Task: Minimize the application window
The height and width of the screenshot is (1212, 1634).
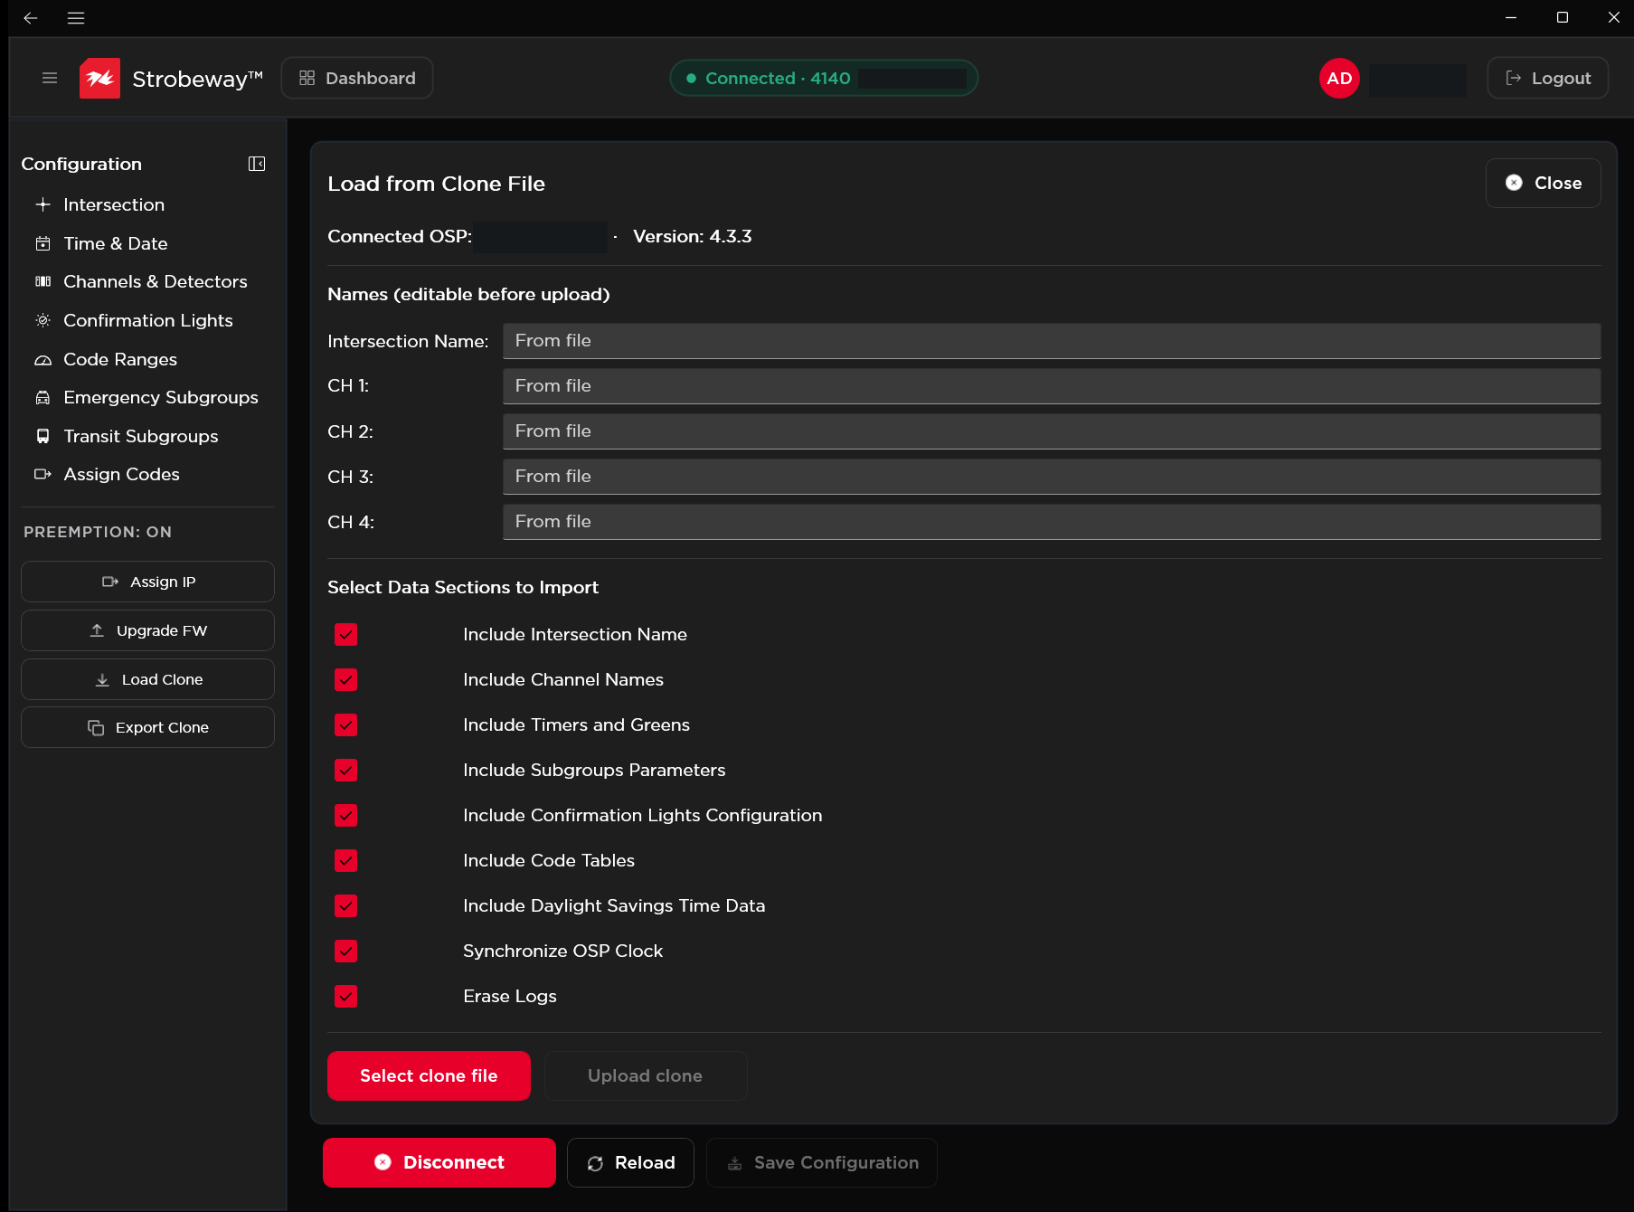Action: (x=1511, y=18)
